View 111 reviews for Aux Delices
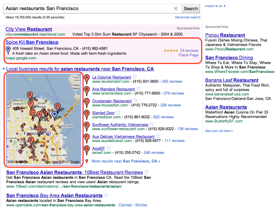This screenshot has height=209, width=277. pyautogui.click(x=175, y=141)
